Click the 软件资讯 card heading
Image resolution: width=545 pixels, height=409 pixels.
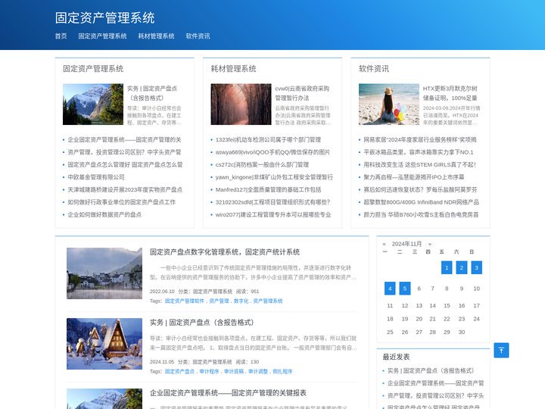pos(374,68)
